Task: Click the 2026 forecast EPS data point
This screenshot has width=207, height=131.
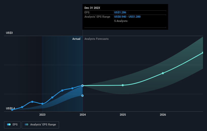Action: pos(163,73)
